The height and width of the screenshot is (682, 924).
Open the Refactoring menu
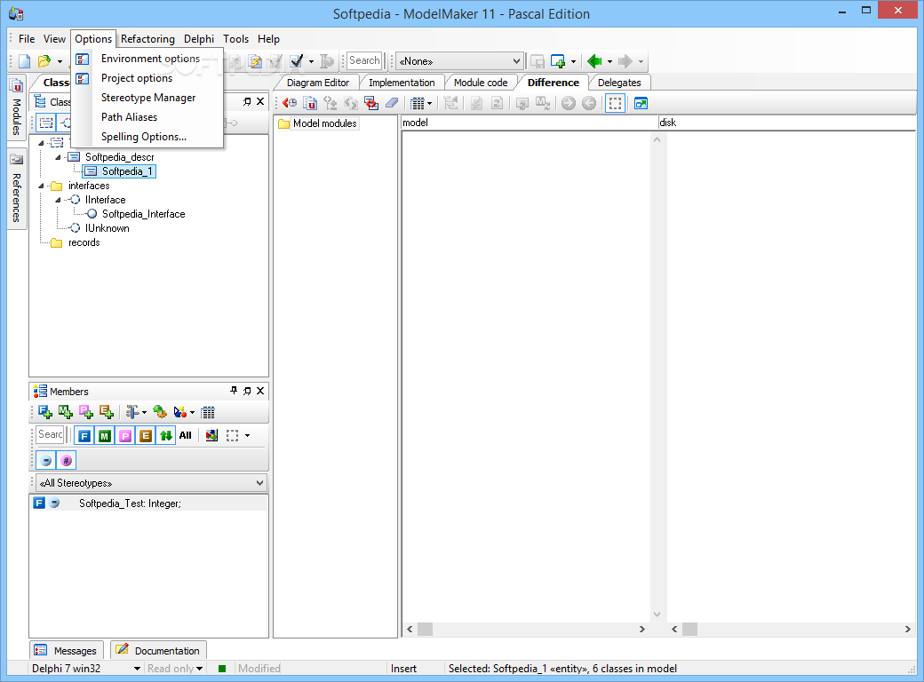(x=147, y=39)
